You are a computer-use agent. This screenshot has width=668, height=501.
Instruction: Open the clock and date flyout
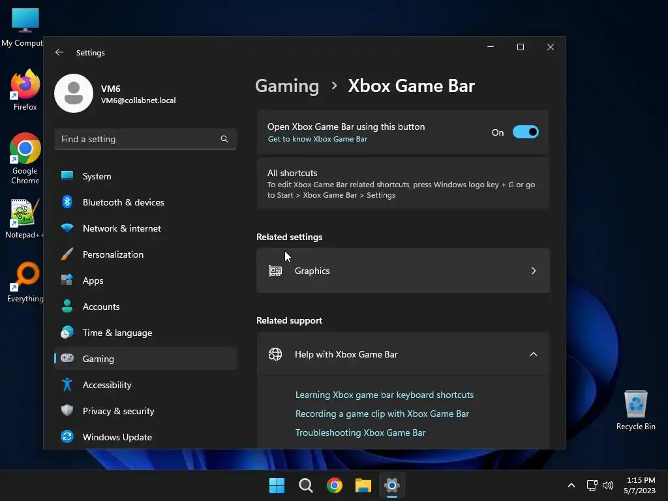point(640,485)
